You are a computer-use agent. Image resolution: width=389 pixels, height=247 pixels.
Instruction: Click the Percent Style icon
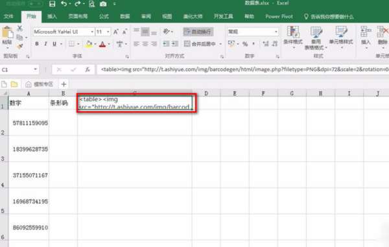[245, 44]
